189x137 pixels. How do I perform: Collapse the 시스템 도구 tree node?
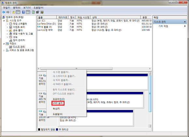click(x=4, y=21)
